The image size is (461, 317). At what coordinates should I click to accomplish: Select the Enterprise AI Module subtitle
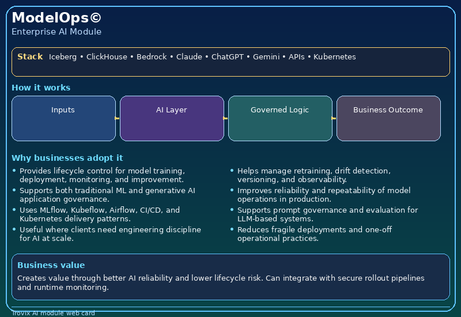56,32
